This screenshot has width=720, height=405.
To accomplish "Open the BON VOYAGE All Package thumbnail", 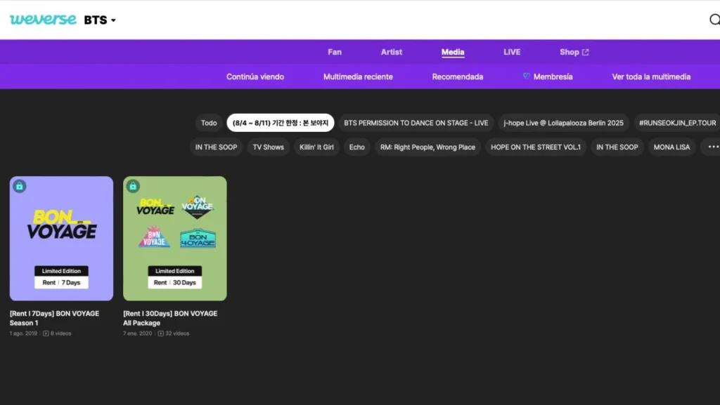I will (175, 239).
